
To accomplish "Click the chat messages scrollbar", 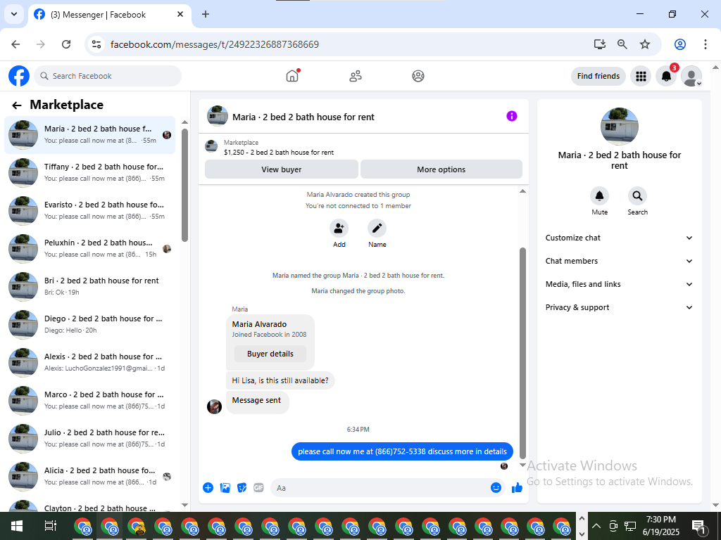I will pyautogui.click(x=522, y=353).
